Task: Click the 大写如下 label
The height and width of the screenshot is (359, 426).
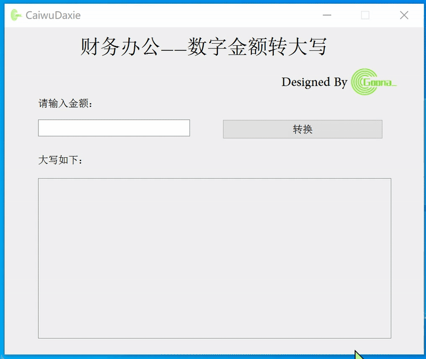Action: click(60, 160)
